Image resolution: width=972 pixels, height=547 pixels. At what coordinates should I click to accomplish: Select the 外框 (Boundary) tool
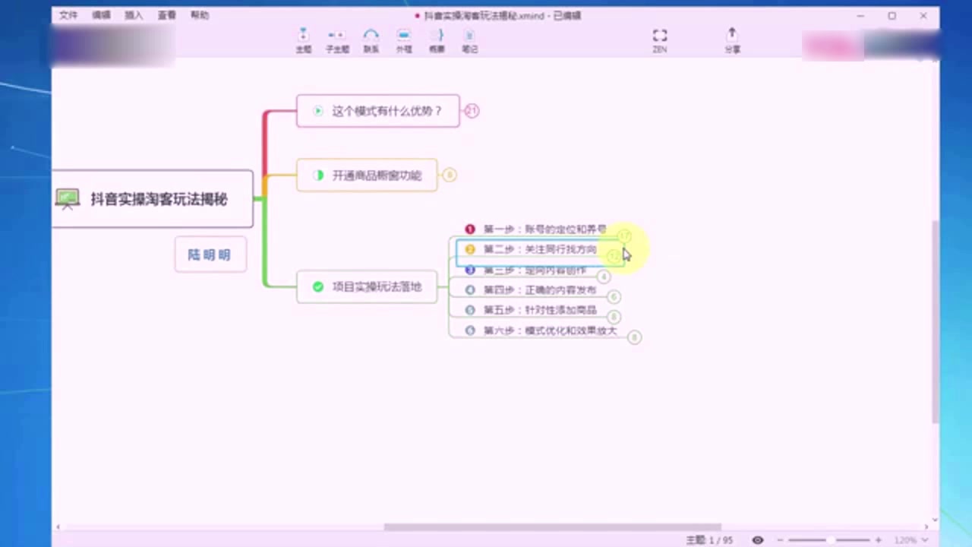pos(404,40)
